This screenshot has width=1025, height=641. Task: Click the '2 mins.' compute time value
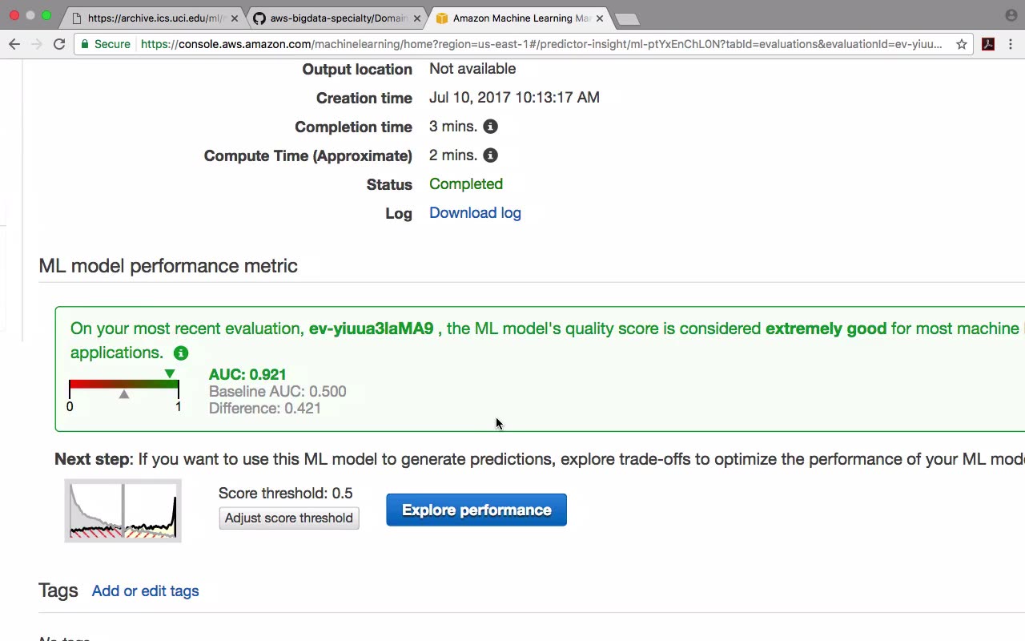(x=453, y=155)
